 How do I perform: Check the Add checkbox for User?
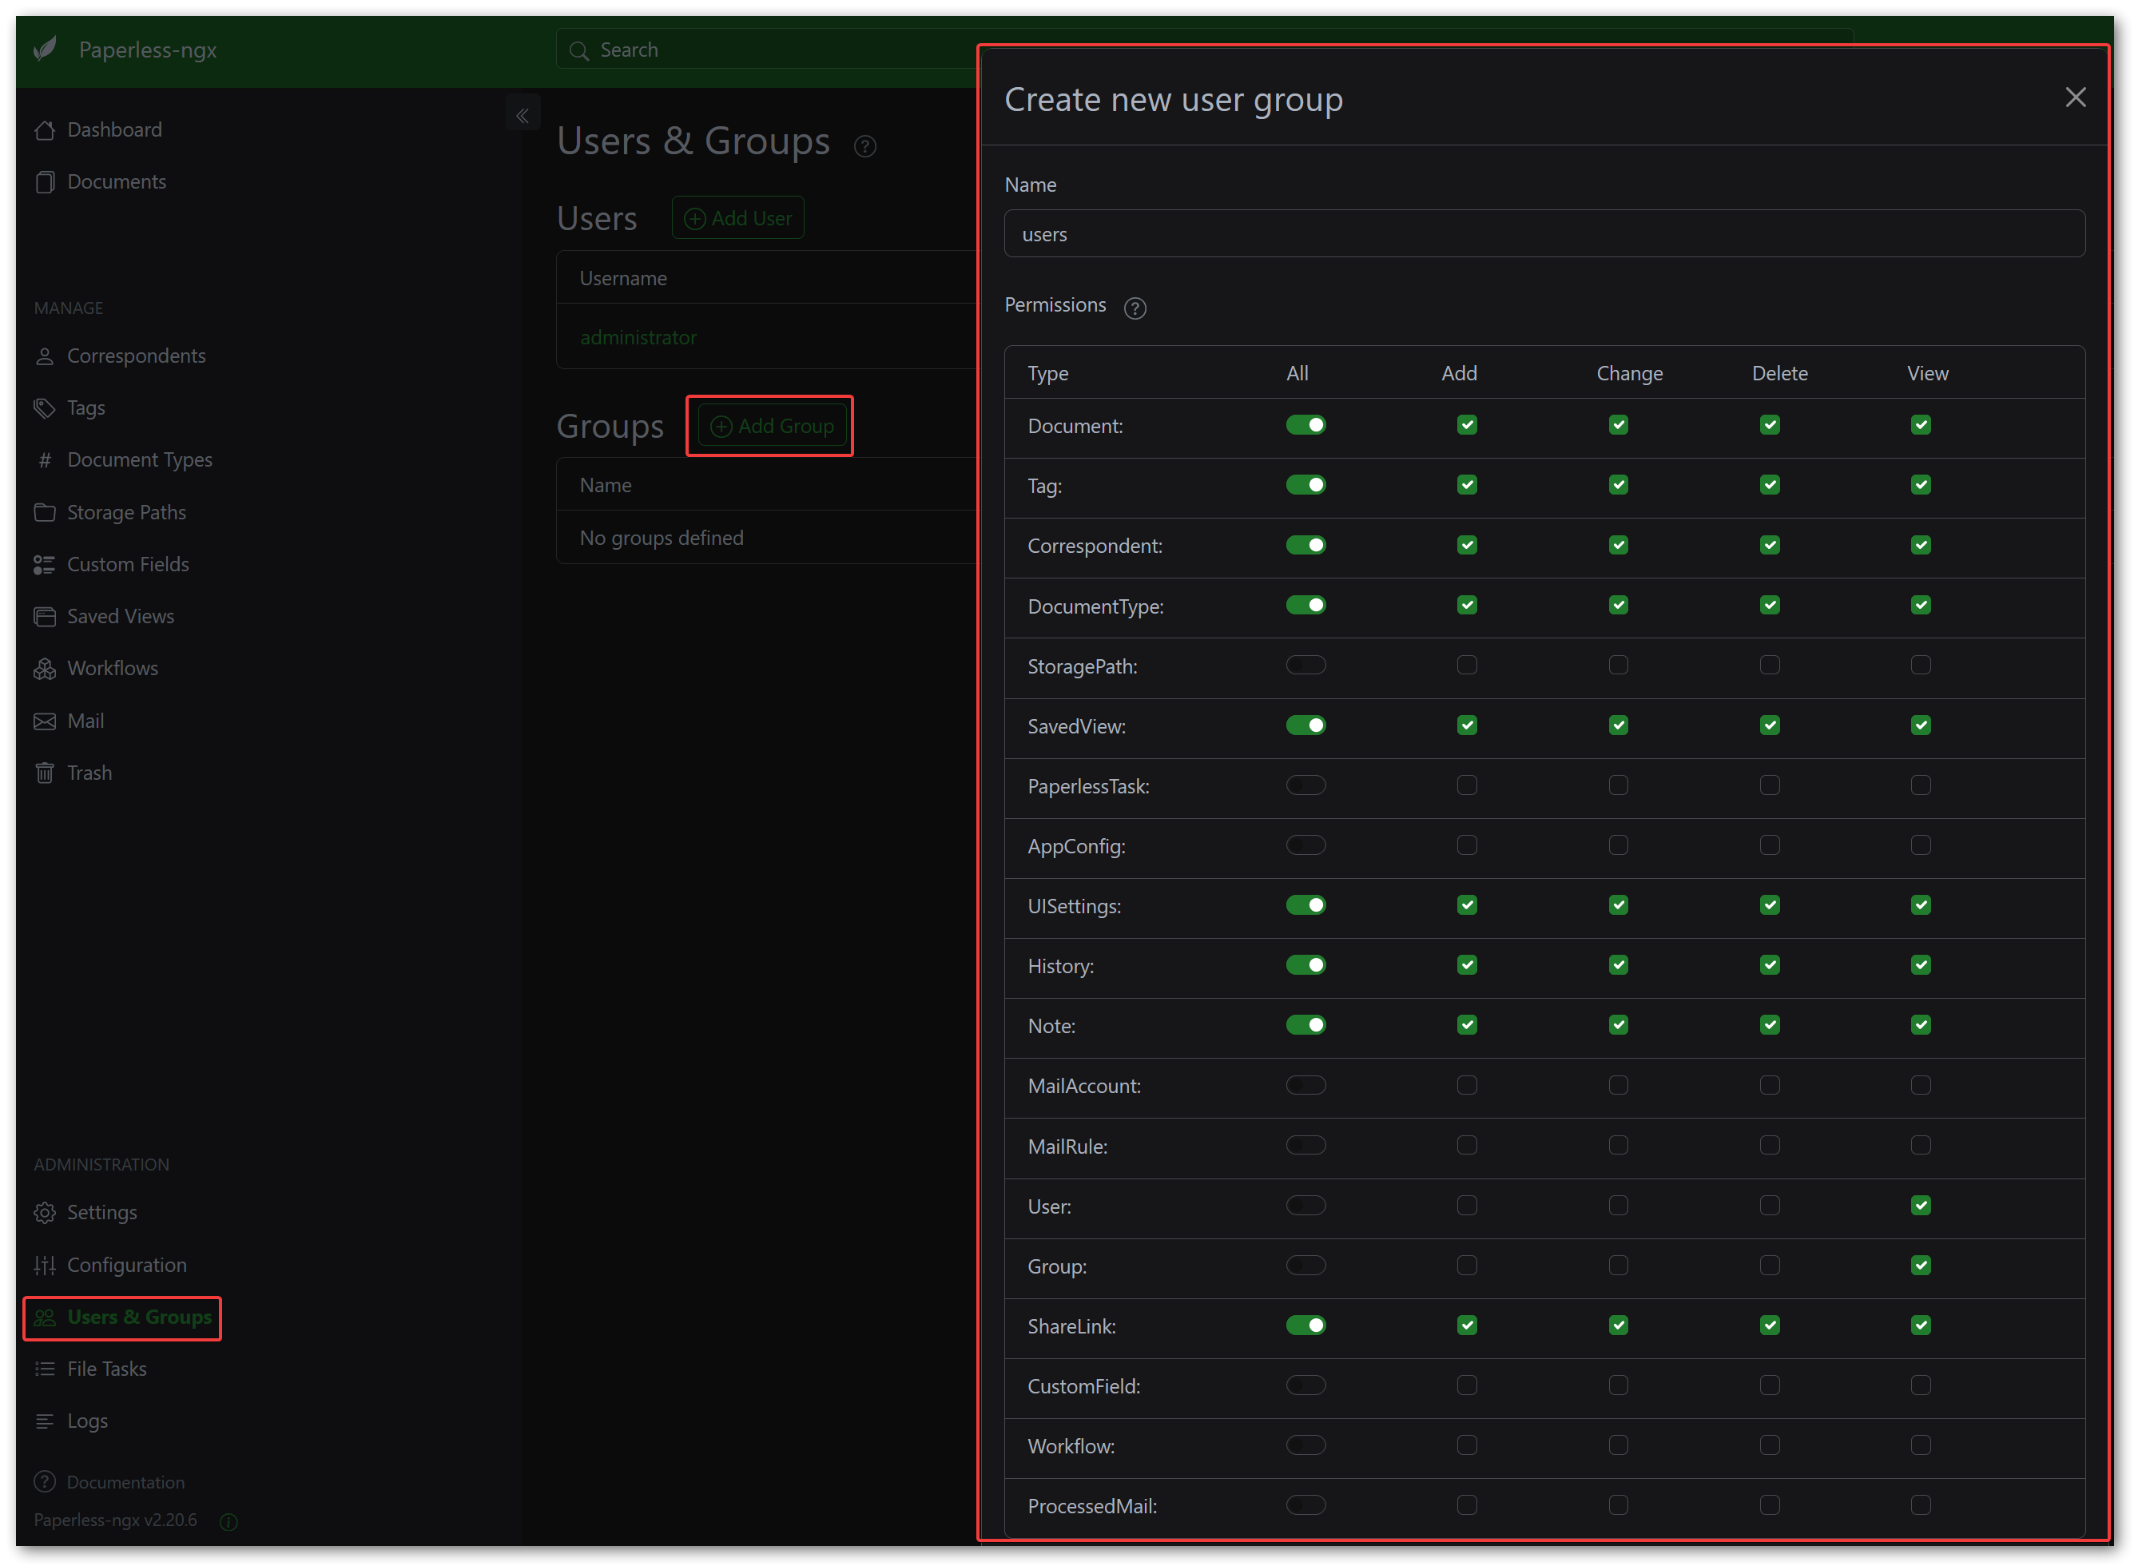coord(1465,1205)
